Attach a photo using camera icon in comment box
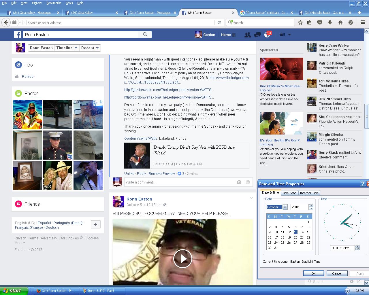The image size is (369, 295). pyautogui.click(x=239, y=182)
